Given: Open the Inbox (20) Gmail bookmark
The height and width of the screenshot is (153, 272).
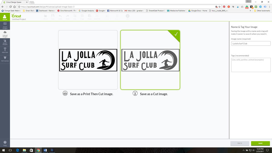Looking at the screenshot, I should pyautogui.click(x=134, y=11).
